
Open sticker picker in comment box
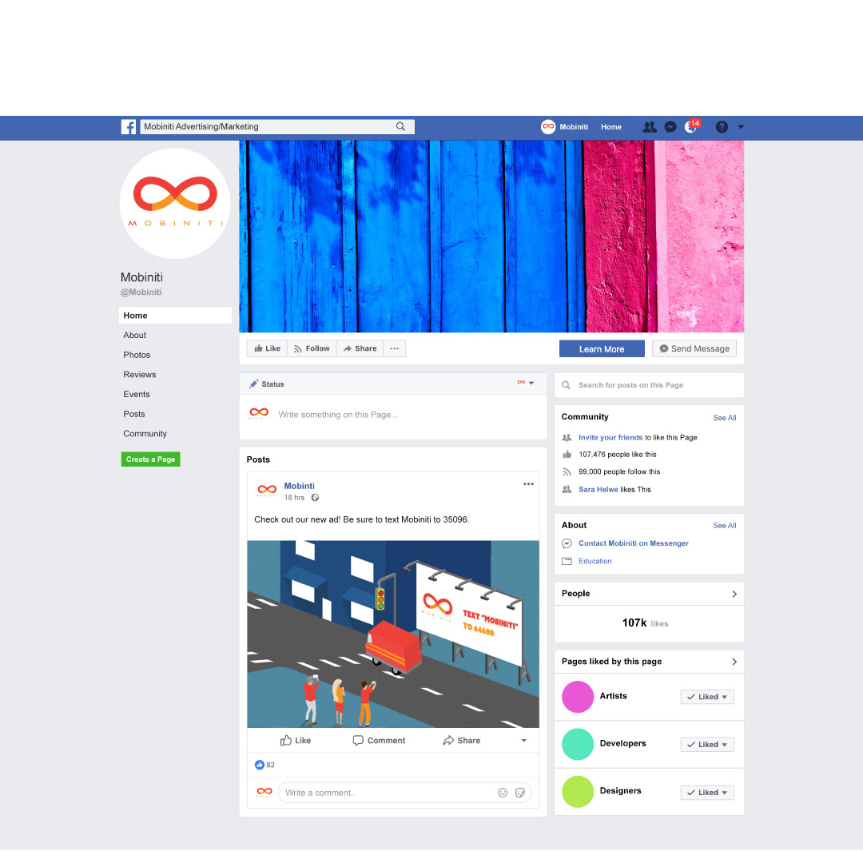pos(520,793)
